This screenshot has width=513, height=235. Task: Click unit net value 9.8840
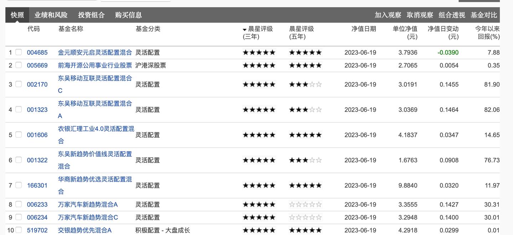coord(408,186)
